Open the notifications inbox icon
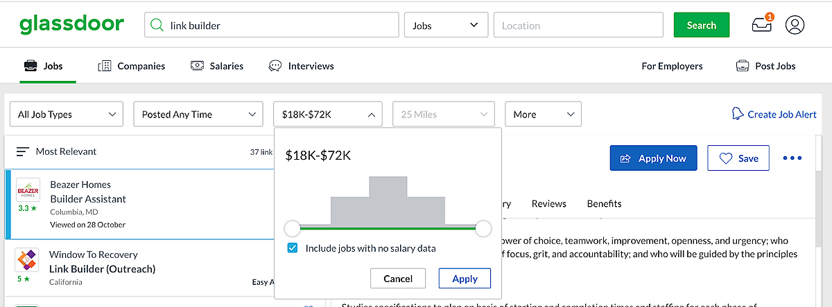 (x=761, y=26)
